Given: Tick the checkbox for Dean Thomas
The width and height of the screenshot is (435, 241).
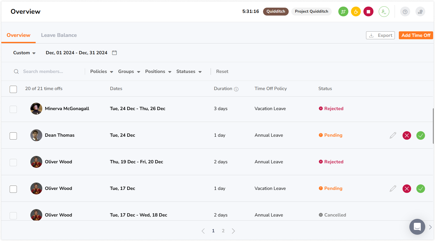Looking at the screenshot, I should click(x=13, y=136).
